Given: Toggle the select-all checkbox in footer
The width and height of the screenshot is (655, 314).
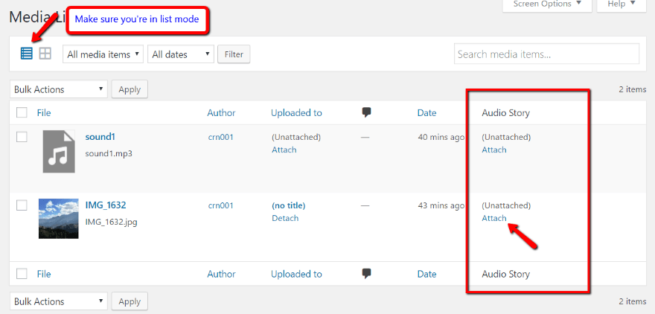Looking at the screenshot, I should coord(22,274).
